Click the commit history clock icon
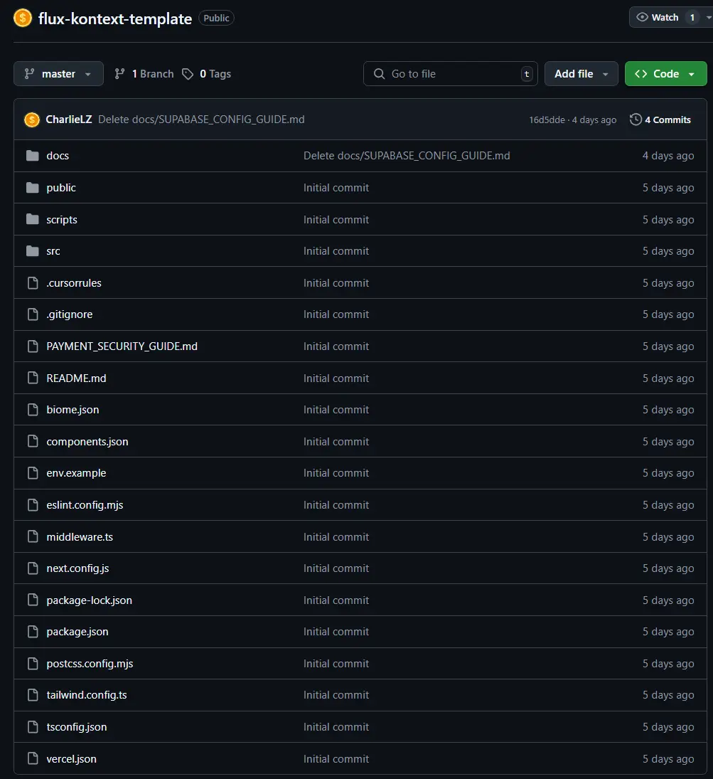This screenshot has width=713, height=779. [636, 120]
